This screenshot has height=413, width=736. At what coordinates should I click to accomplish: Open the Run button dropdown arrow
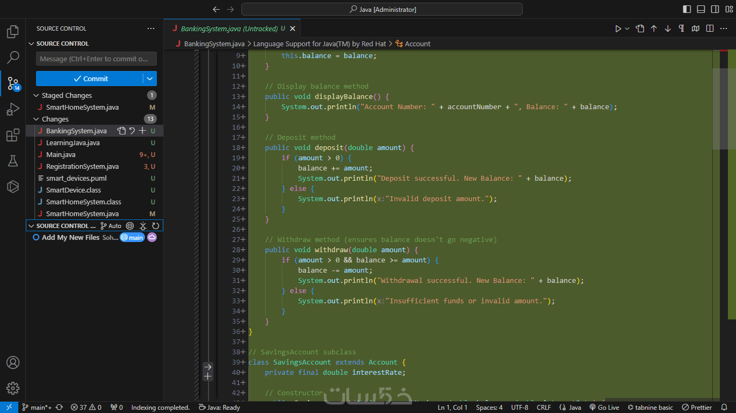628,29
